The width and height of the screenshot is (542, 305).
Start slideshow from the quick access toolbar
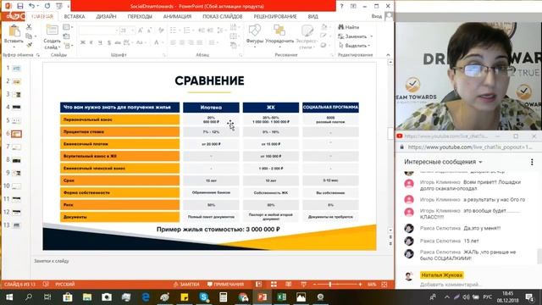pyautogui.click(x=59, y=6)
